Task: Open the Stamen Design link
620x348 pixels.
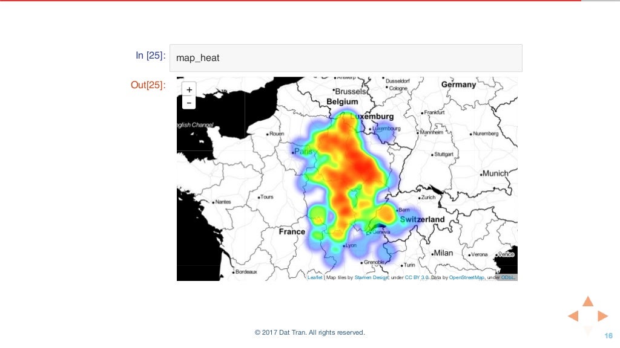Action: pos(371,277)
